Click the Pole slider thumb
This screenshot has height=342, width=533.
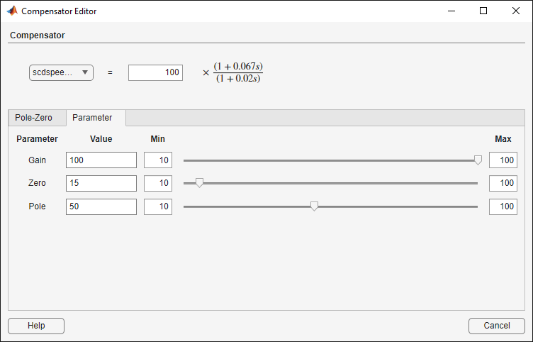click(x=314, y=206)
